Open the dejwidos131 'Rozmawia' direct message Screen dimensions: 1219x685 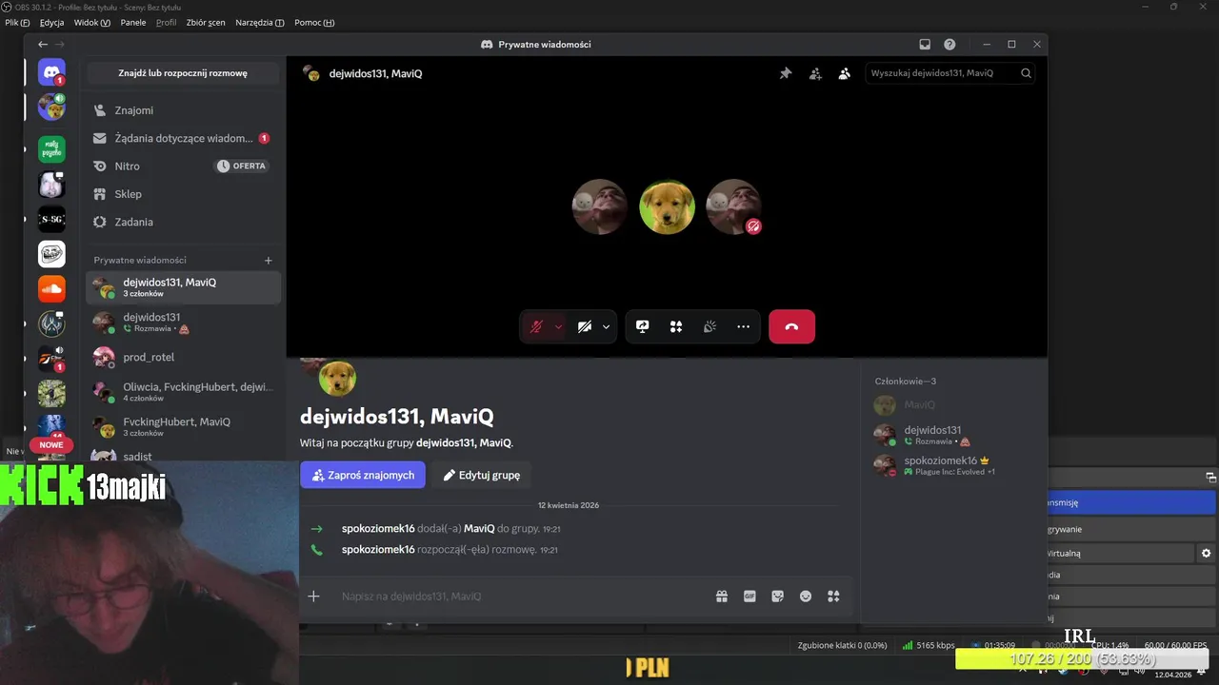click(183, 323)
